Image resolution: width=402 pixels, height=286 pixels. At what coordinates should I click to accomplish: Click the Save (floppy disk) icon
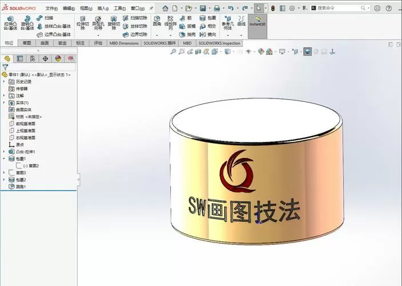click(x=203, y=8)
